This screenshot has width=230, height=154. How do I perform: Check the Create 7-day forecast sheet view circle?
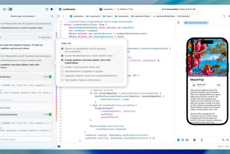[x=62, y=67]
